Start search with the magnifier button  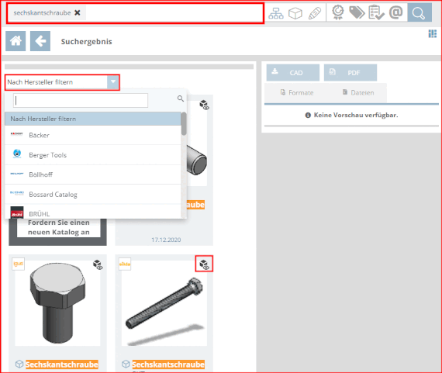point(420,12)
